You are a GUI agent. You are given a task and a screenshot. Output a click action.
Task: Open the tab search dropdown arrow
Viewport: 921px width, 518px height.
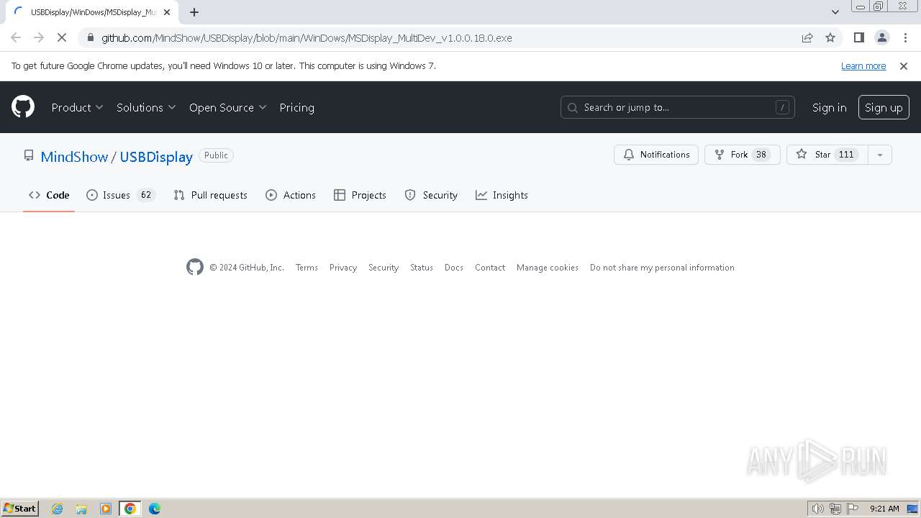pyautogui.click(x=835, y=12)
